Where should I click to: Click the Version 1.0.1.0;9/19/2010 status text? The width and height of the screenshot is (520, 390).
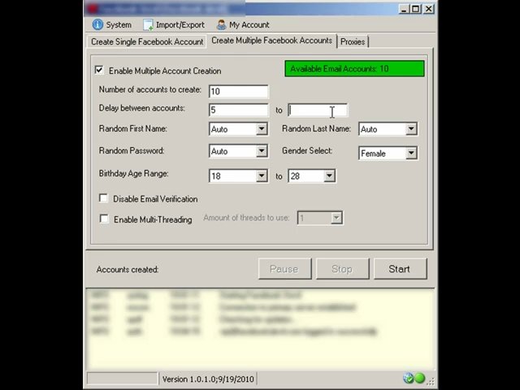pos(208,379)
